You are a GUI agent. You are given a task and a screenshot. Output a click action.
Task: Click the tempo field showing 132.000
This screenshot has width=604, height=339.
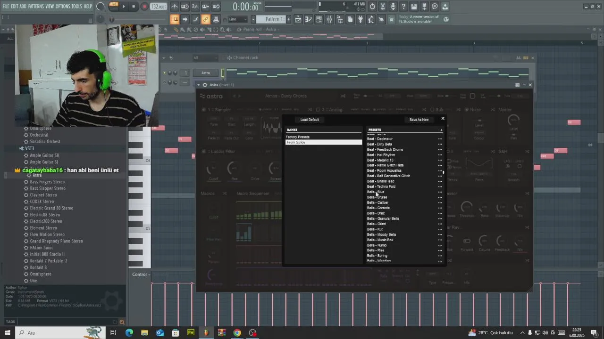pos(158,7)
